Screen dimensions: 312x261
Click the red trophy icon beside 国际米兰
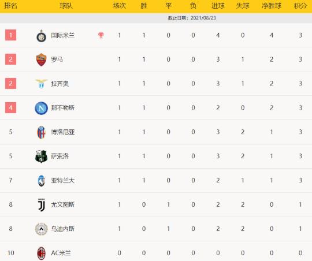[x=101, y=35]
